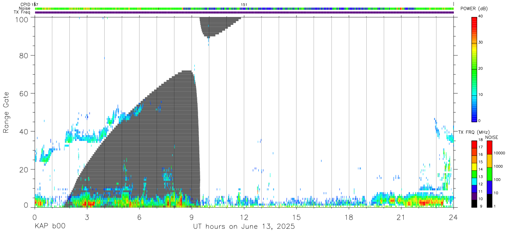Click hour 6 on the UT time axis
The image size is (510, 235).
139,217
